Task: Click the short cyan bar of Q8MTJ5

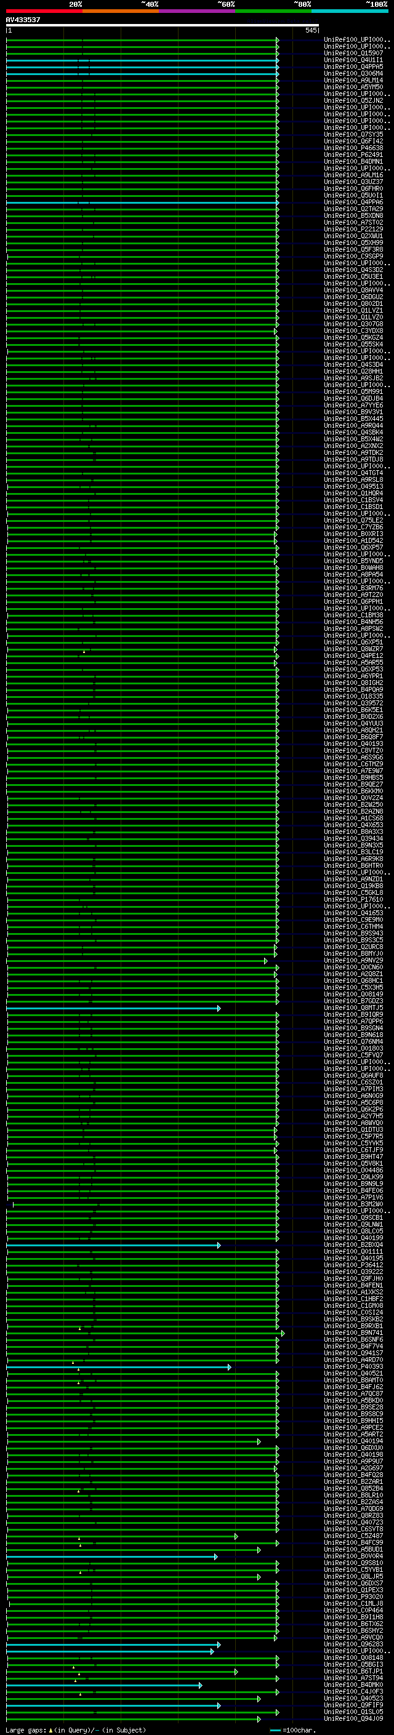Action: (x=113, y=1008)
